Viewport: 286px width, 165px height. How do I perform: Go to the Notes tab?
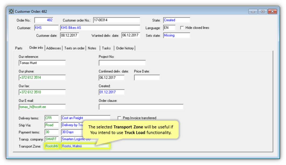[x=92, y=48]
